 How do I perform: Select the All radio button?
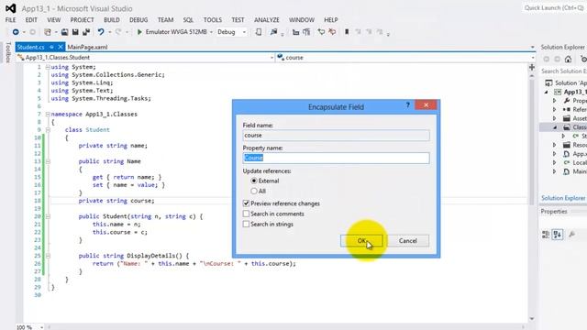coord(254,192)
